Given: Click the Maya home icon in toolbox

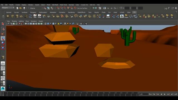Looking at the screenshot, I should [3, 88].
